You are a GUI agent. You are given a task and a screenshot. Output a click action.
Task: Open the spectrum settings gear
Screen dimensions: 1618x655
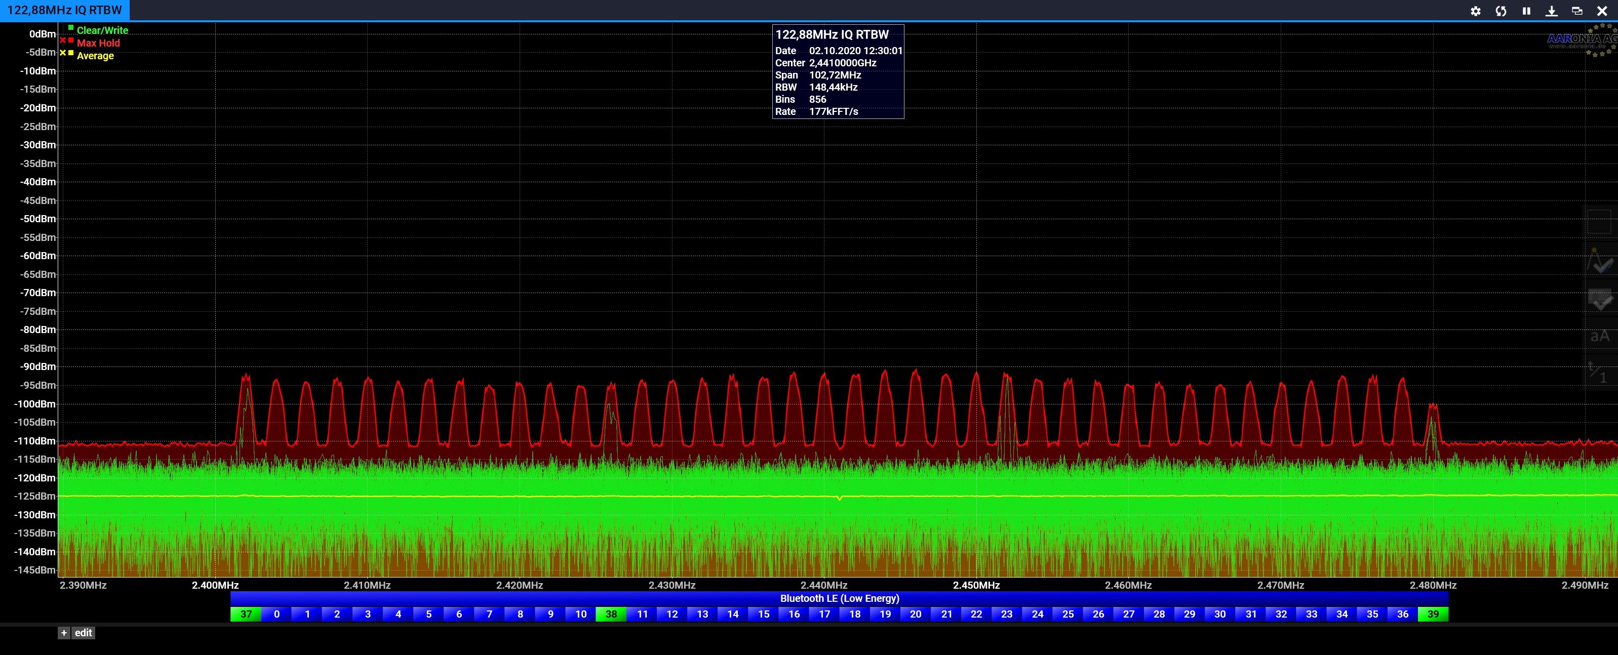(x=1475, y=11)
